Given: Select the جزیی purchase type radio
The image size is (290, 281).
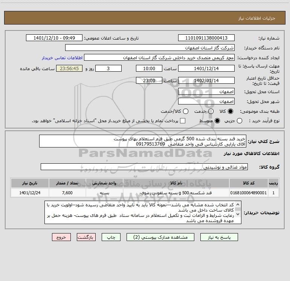Looking at the screenshot, I should 240,121.
